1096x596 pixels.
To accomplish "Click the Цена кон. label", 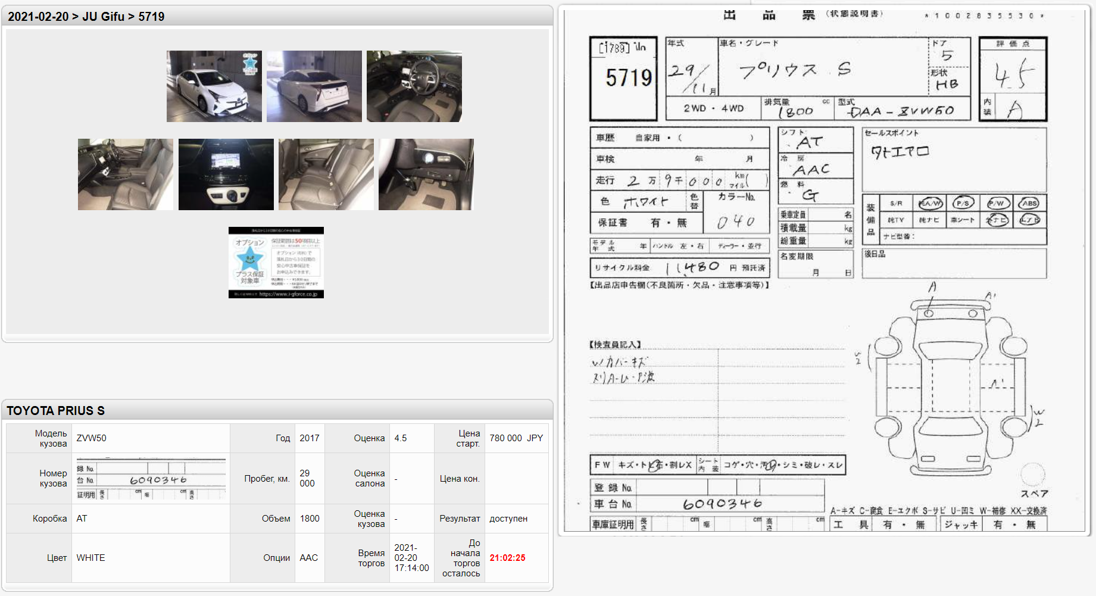I will click(x=460, y=479).
